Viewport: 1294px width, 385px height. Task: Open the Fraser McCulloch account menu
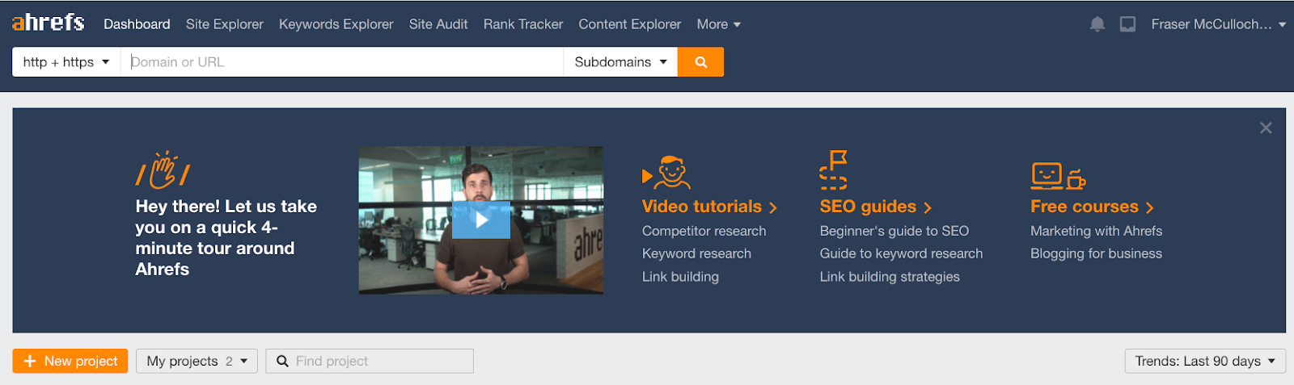1218,24
